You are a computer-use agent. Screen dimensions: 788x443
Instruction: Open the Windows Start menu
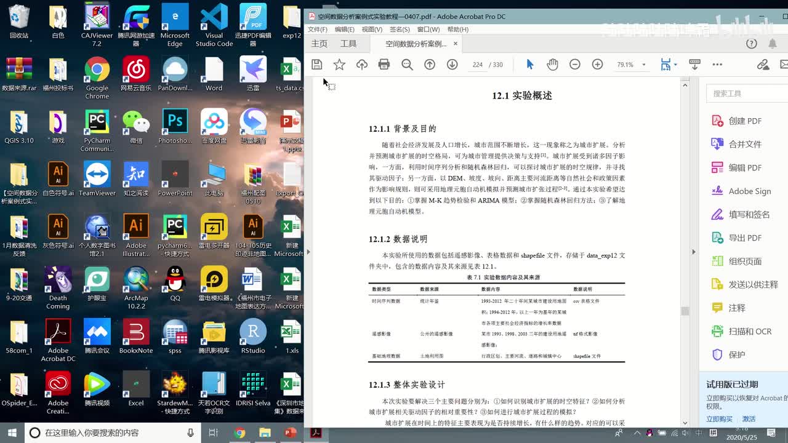(x=12, y=433)
